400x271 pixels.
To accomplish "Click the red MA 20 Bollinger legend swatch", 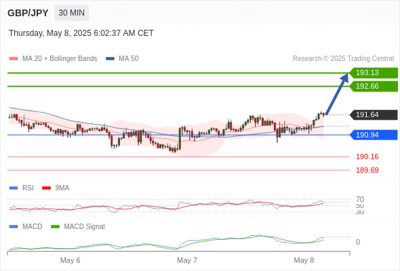I will pos(14,59).
